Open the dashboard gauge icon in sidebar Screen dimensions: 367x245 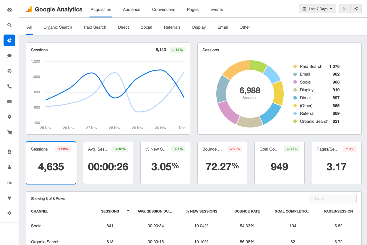9,10
